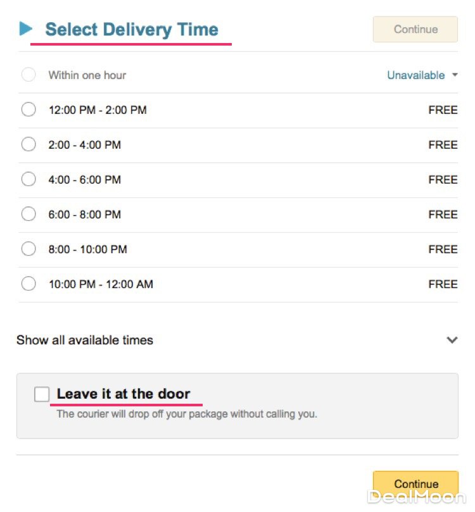Select 6:00 - 8:00 PM delivery window
This screenshot has height=512, width=475.
click(28, 215)
